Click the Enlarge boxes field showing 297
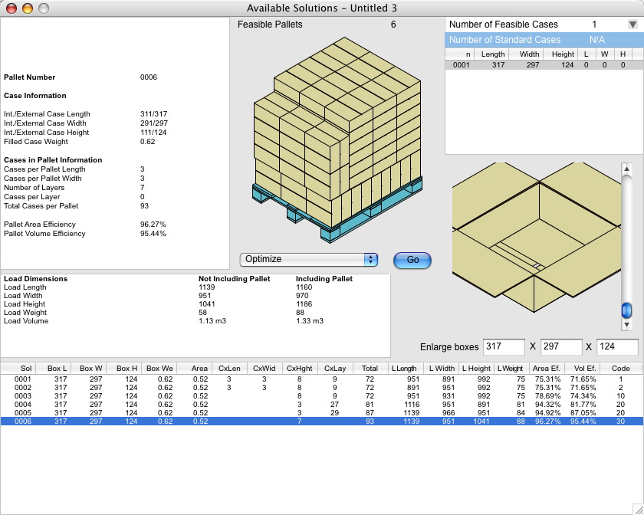The height and width of the screenshot is (515, 644). click(561, 346)
